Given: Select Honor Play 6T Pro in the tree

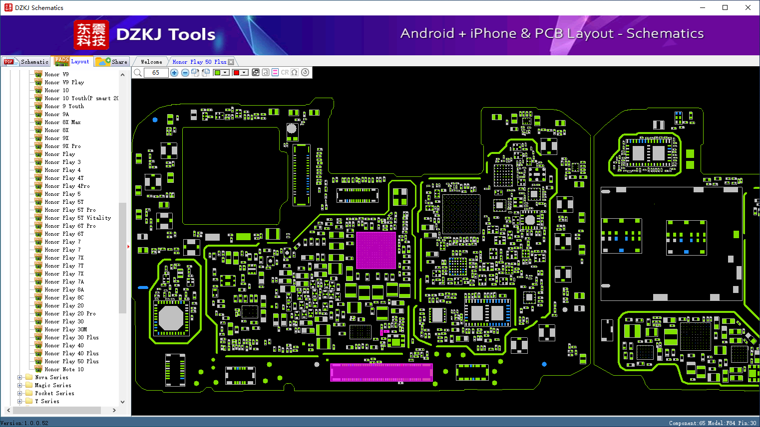Looking at the screenshot, I should coord(70,226).
